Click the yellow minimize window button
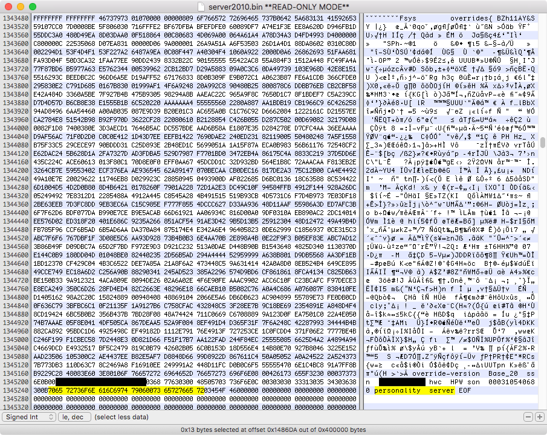547x435 pixels. 21,7
